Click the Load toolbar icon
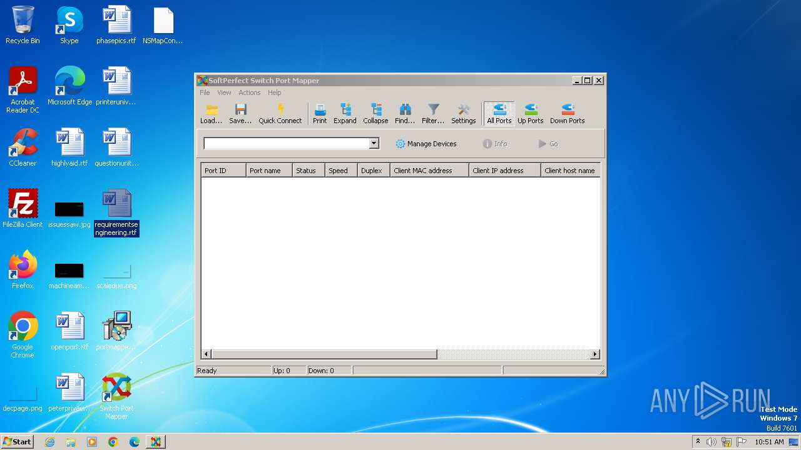Image resolution: width=801 pixels, height=450 pixels. coord(211,114)
